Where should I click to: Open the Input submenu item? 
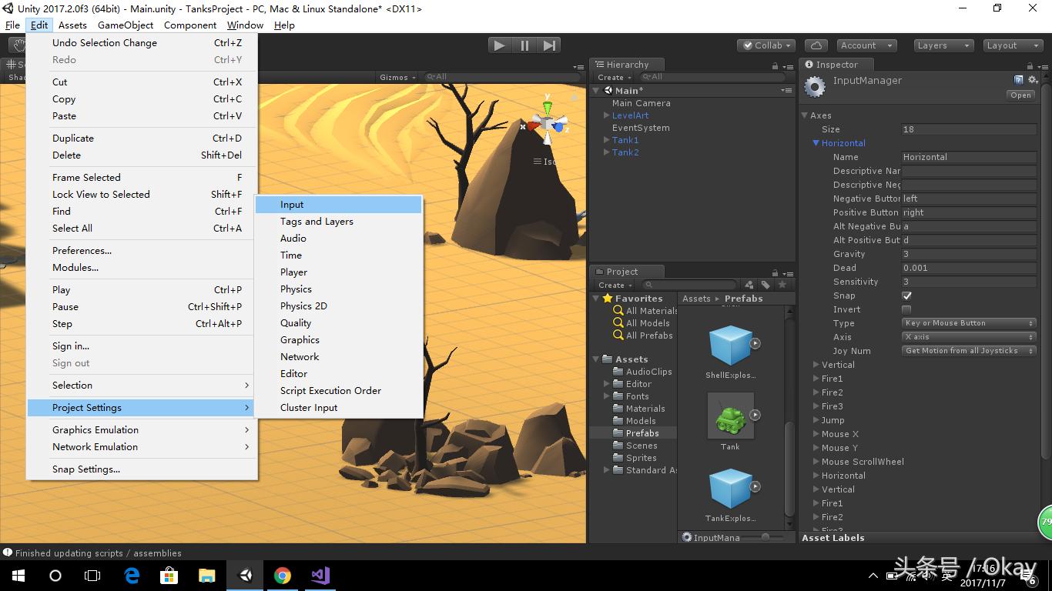(292, 204)
